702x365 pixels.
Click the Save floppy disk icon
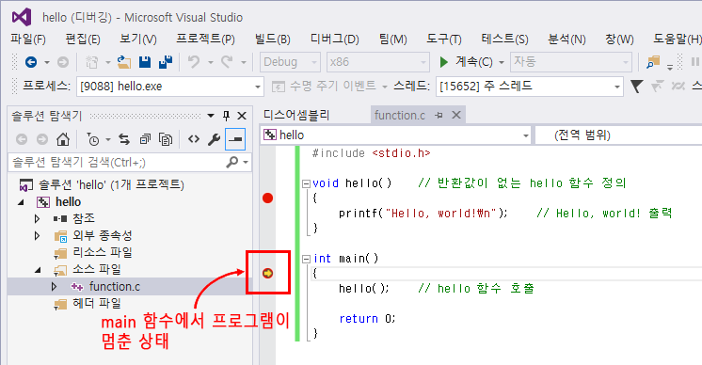145,62
